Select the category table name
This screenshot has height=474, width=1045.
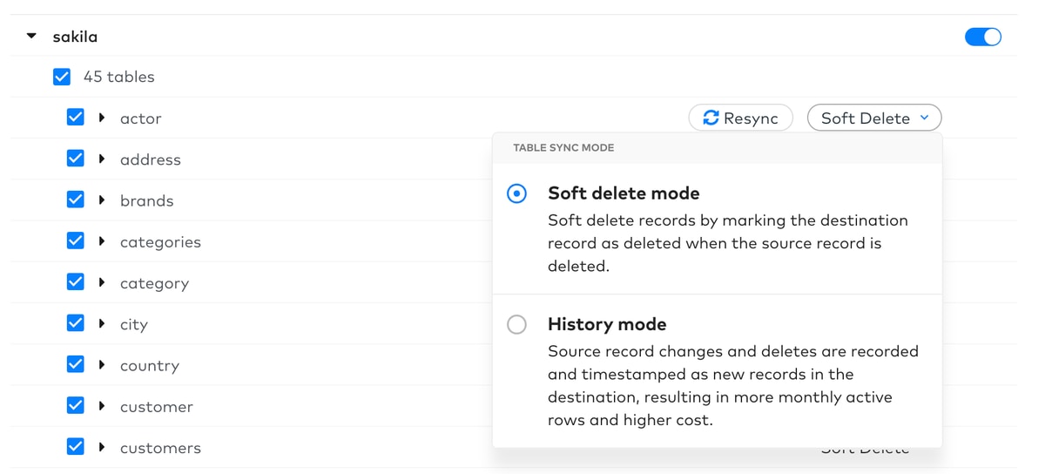[x=155, y=283]
